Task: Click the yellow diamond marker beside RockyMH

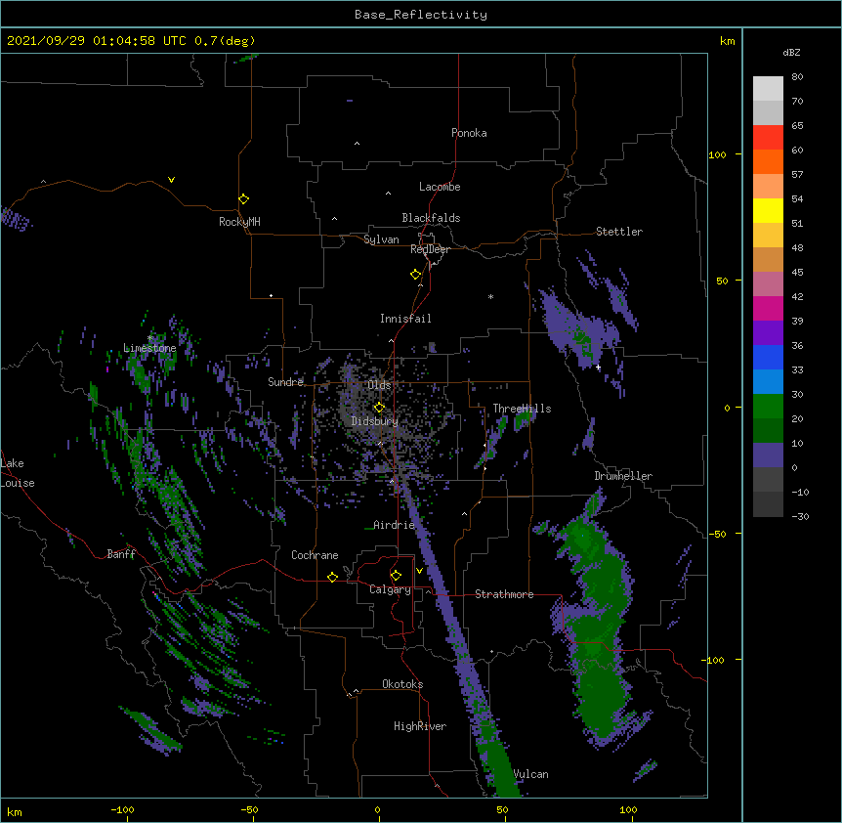Action: tap(243, 199)
